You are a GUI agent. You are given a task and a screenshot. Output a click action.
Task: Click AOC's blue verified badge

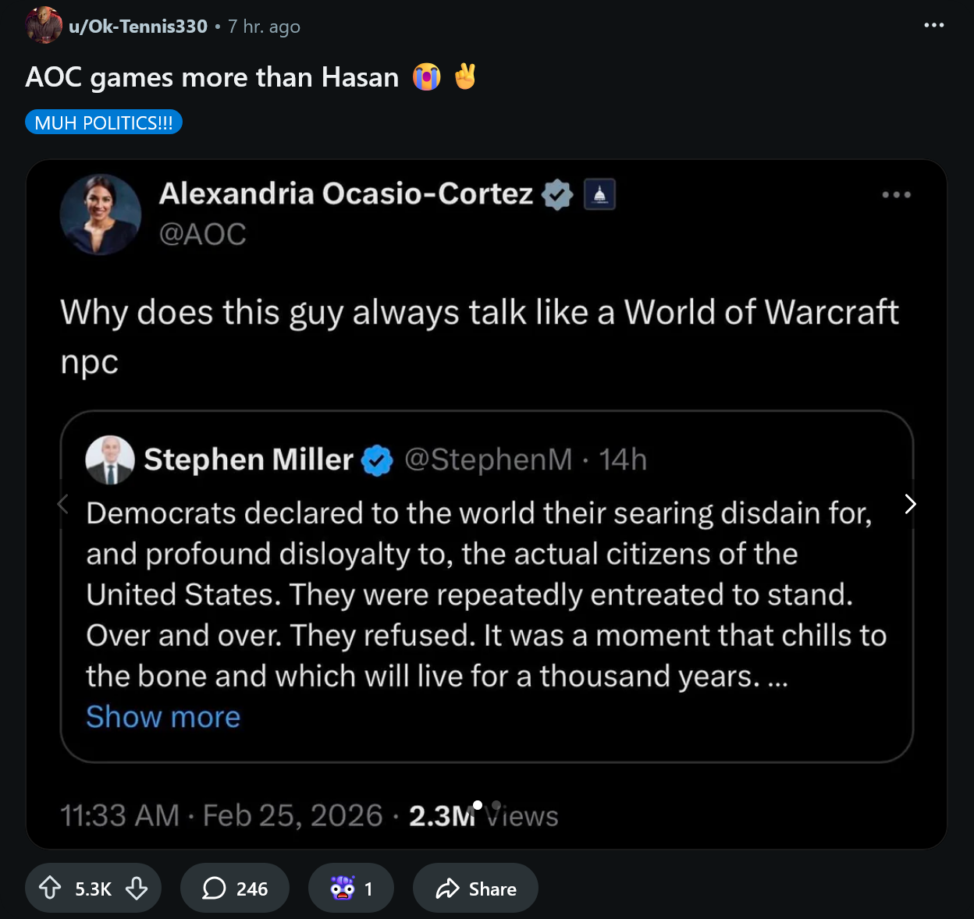click(x=557, y=194)
